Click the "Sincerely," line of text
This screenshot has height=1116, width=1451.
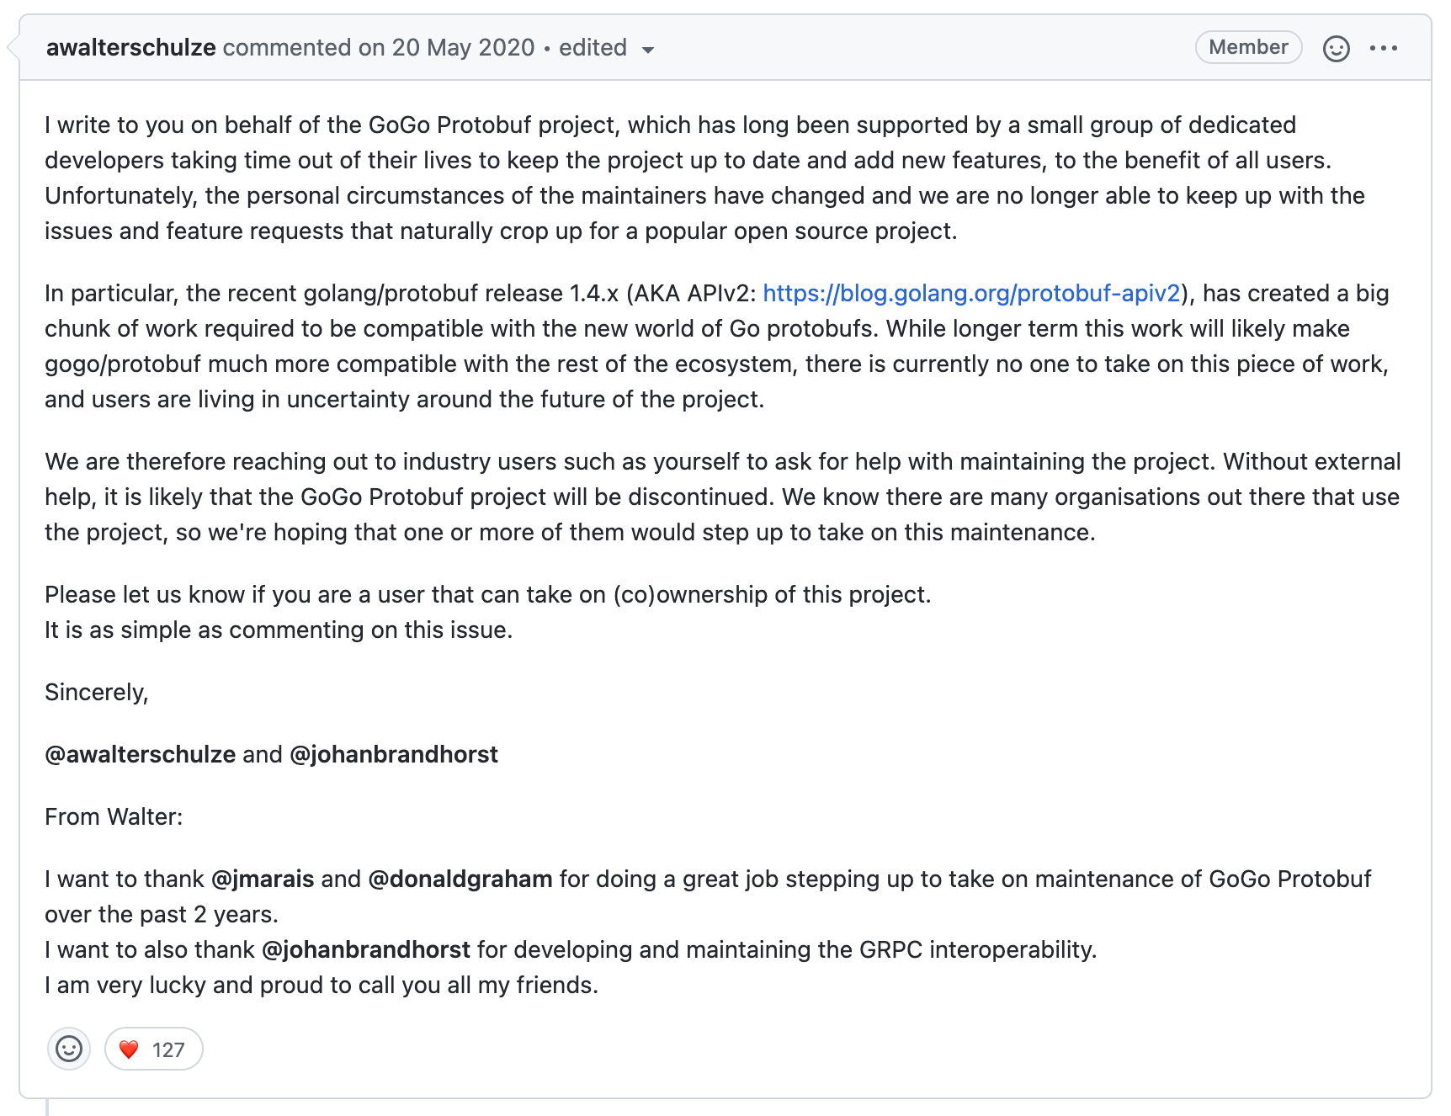click(97, 692)
